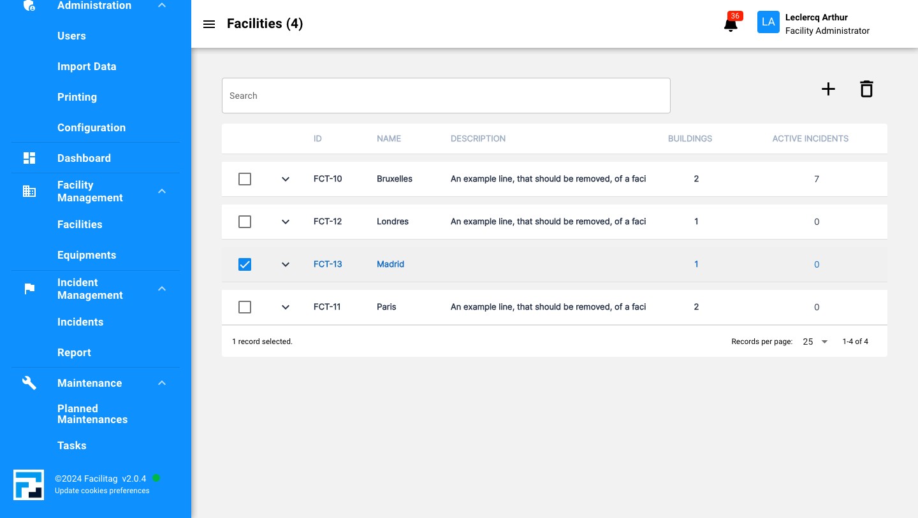The width and height of the screenshot is (918, 518).
Task: Click the plus icon to add facility
Action: (827, 89)
